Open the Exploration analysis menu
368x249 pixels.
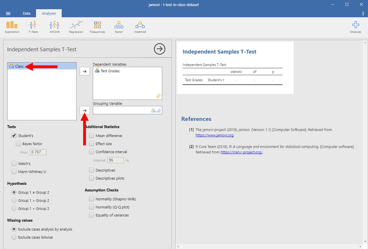[12, 27]
